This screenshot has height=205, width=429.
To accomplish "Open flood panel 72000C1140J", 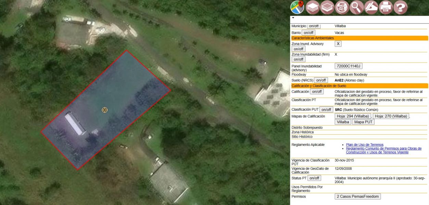I will [x=349, y=66].
